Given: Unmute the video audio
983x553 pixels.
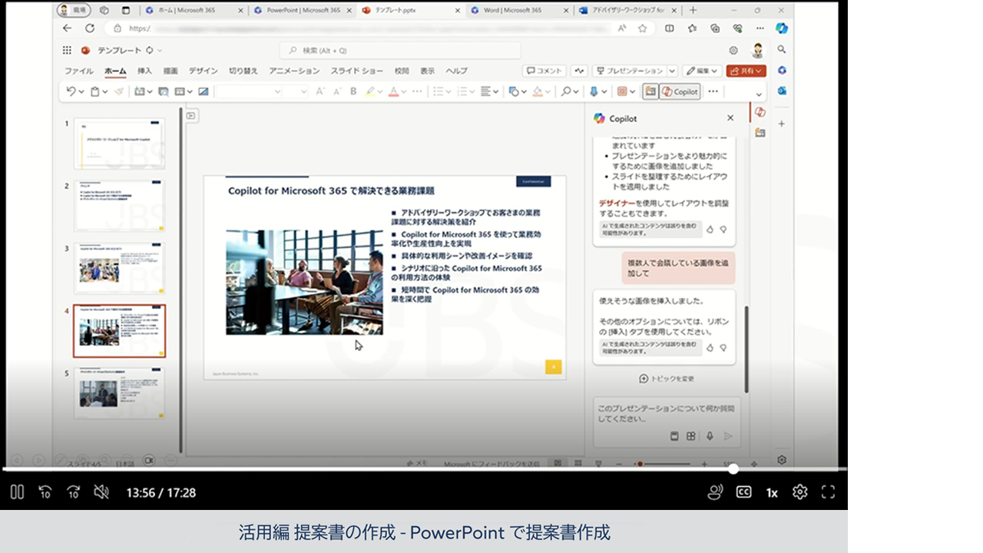Looking at the screenshot, I should point(101,492).
